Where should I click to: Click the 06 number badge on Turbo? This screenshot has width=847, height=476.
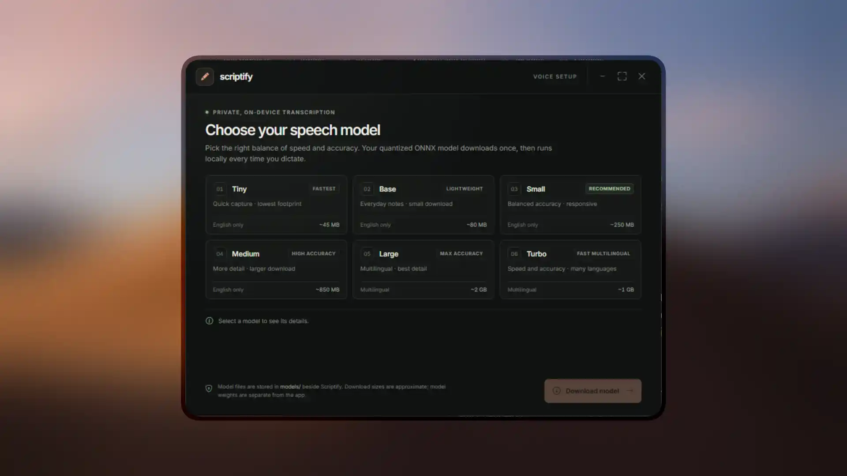coord(514,254)
